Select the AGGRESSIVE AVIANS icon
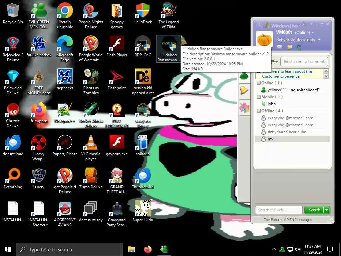The image size is (341, 256). click(x=65, y=214)
